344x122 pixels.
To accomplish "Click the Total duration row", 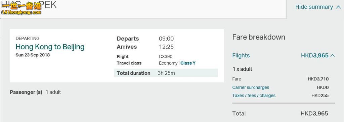I will (x=166, y=73).
